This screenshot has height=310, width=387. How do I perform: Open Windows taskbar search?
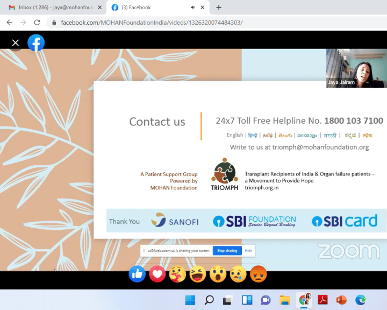click(209, 300)
